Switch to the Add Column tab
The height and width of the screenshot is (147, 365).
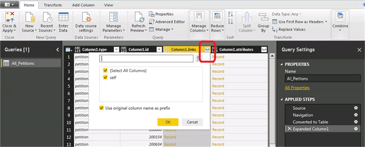pyautogui.click(x=83, y=5)
